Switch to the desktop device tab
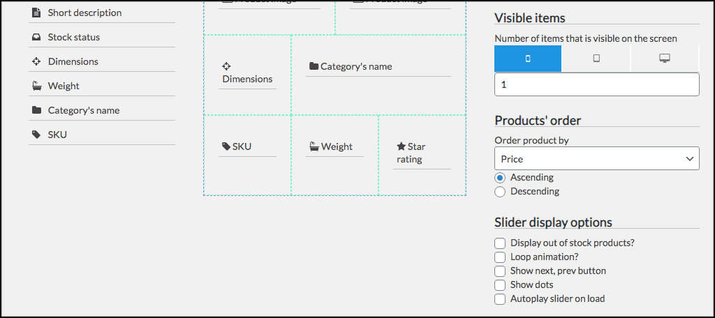 tap(664, 59)
